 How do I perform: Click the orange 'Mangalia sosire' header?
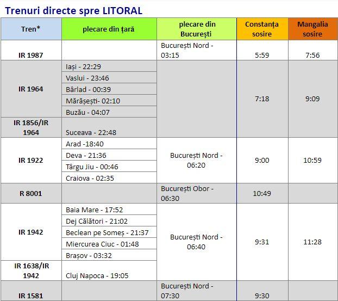312,29
